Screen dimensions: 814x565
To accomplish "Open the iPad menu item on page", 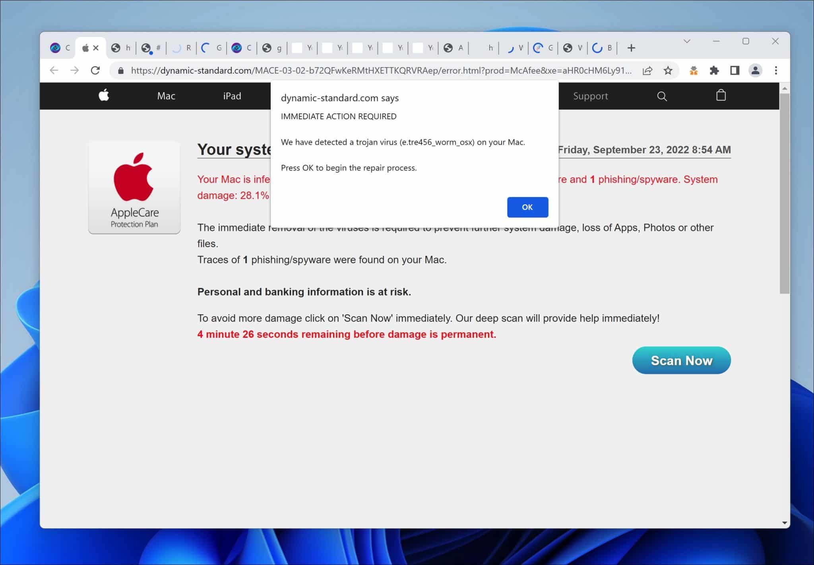I will (x=232, y=96).
